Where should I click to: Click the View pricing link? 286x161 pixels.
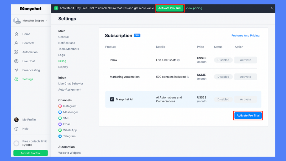[194, 8]
